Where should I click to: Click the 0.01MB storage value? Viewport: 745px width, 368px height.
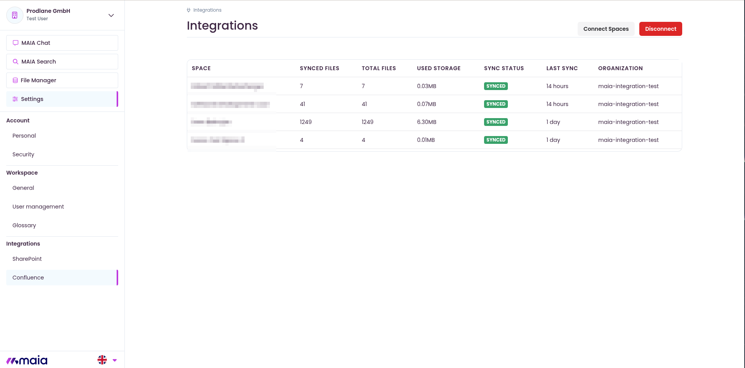pyautogui.click(x=426, y=140)
